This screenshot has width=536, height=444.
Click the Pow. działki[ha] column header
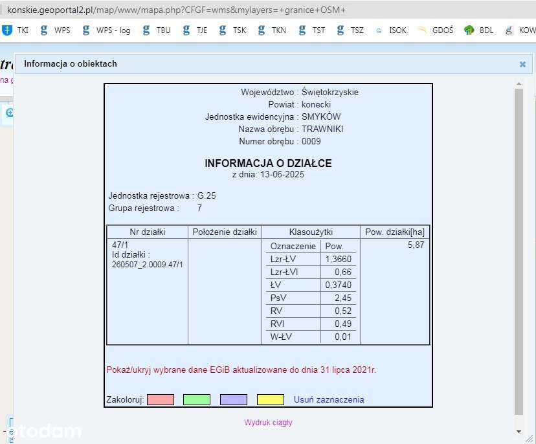click(x=395, y=232)
